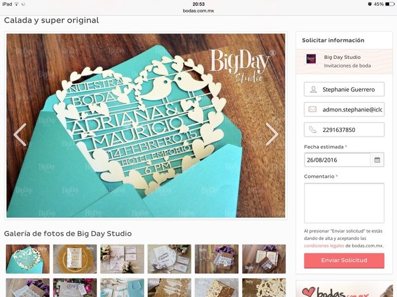
Task: Focus the Comentario text area
Action: coord(344,203)
